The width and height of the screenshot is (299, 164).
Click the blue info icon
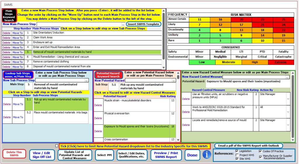[207, 155]
